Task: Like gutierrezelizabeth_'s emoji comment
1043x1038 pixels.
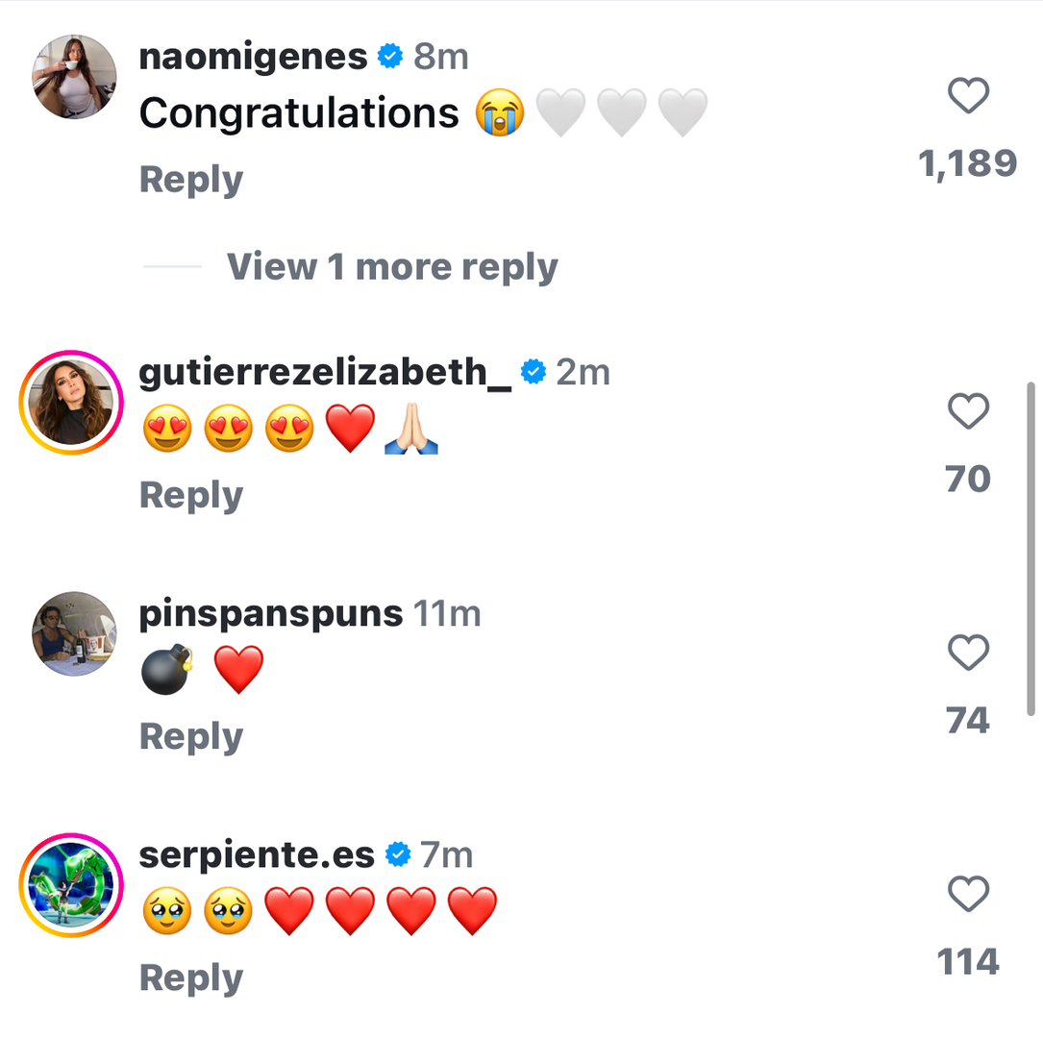Action: pos(968,411)
